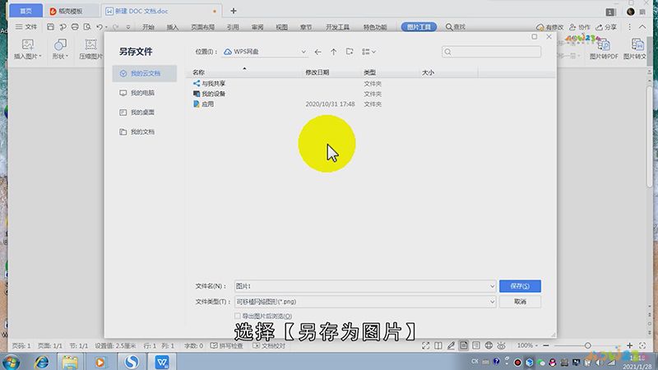Viewport: 658px width, 370px height.
Task: Click the save icon in quick toolbar
Action: pos(50,27)
